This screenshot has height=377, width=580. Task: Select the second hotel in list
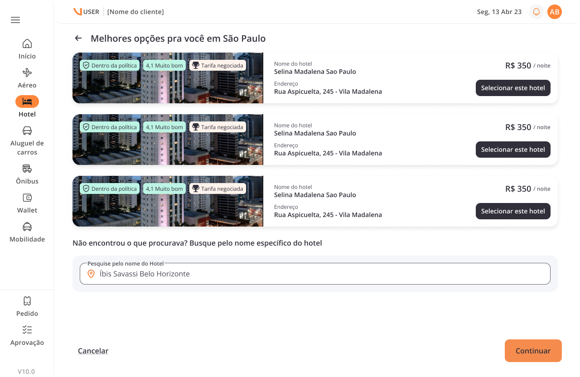pyautogui.click(x=513, y=150)
